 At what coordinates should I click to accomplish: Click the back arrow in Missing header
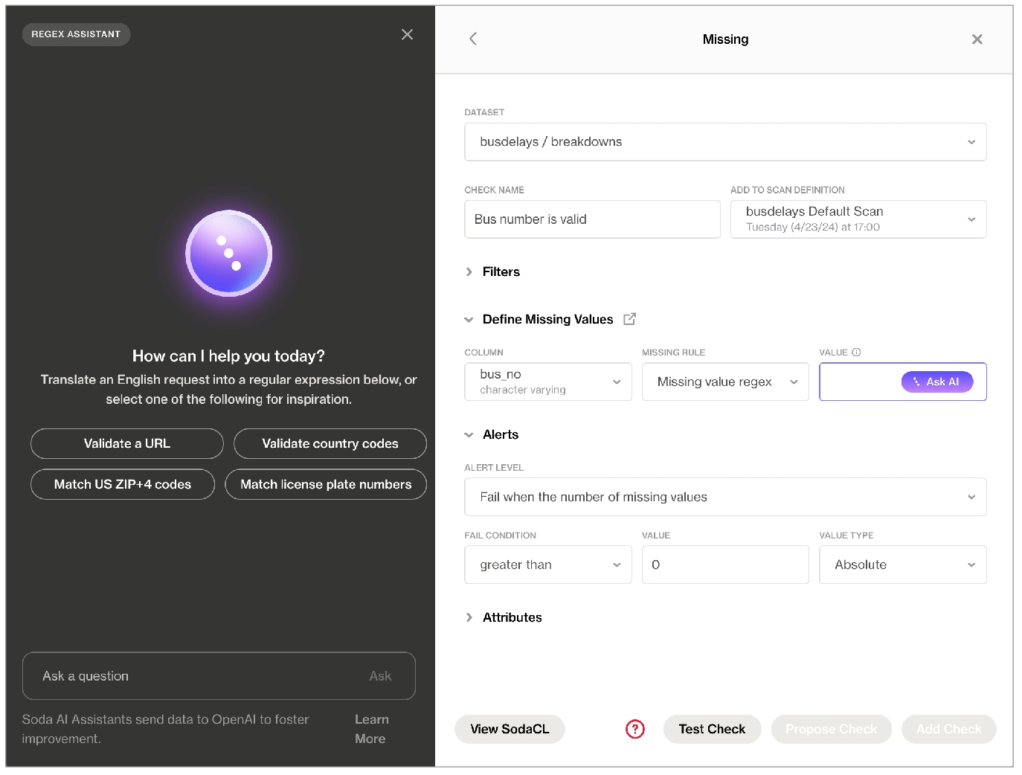[x=473, y=39]
